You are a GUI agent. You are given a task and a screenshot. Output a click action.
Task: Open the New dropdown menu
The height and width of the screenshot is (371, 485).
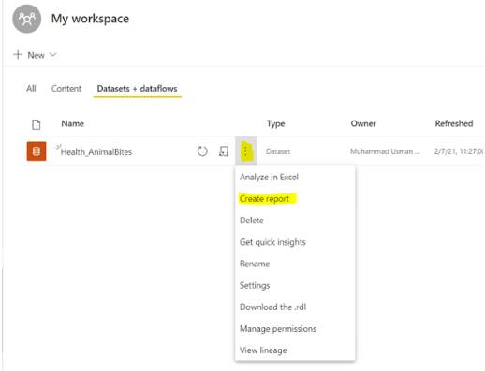[35, 55]
